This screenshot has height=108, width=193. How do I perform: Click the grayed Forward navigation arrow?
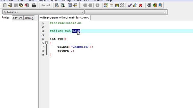click(90, 5)
